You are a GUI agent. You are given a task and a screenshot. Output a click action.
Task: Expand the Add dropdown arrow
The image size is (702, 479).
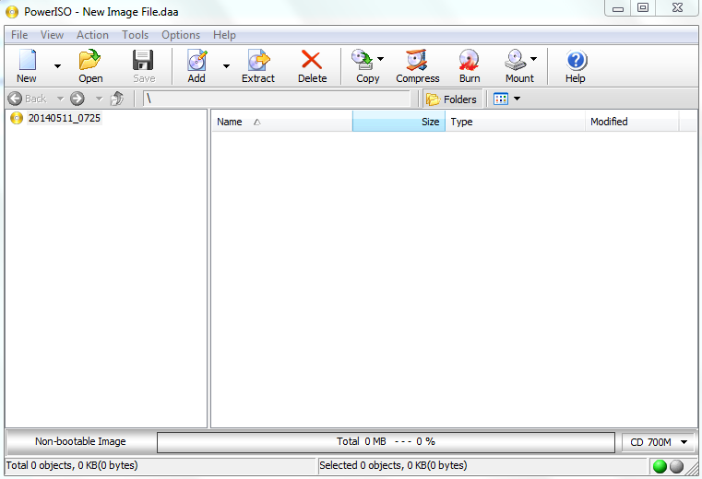pyautogui.click(x=226, y=66)
